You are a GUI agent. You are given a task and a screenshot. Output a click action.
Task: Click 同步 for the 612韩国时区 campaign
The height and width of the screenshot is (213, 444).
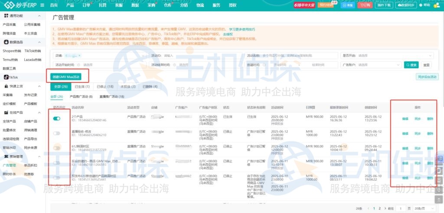click(418, 148)
